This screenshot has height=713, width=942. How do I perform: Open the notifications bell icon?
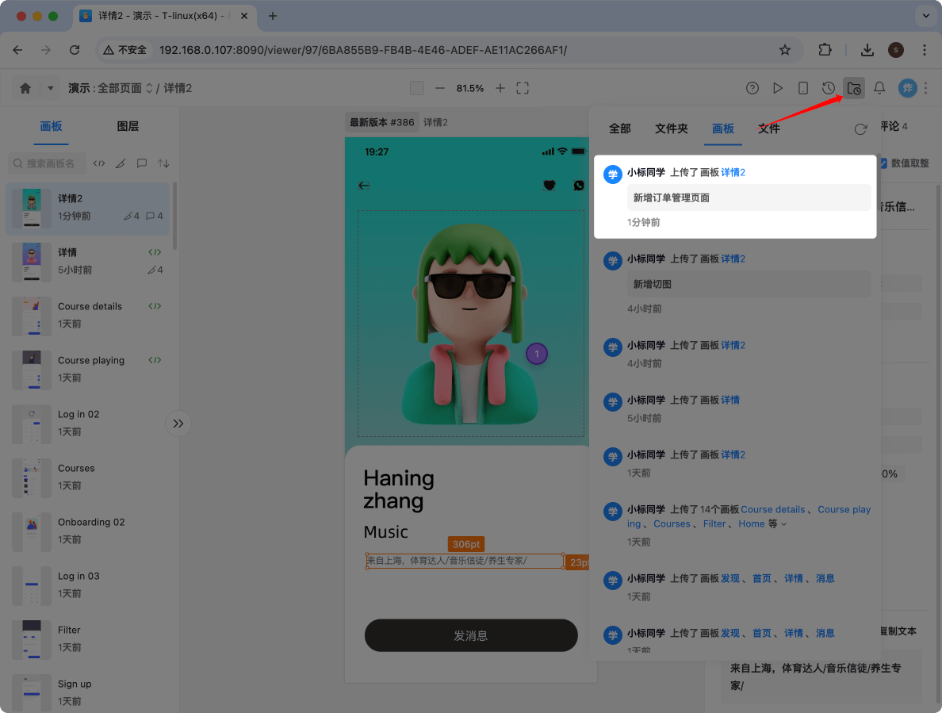pos(879,88)
